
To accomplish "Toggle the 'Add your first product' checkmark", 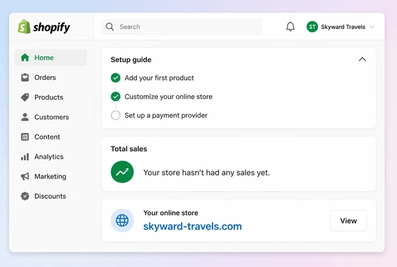I will coord(115,78).
